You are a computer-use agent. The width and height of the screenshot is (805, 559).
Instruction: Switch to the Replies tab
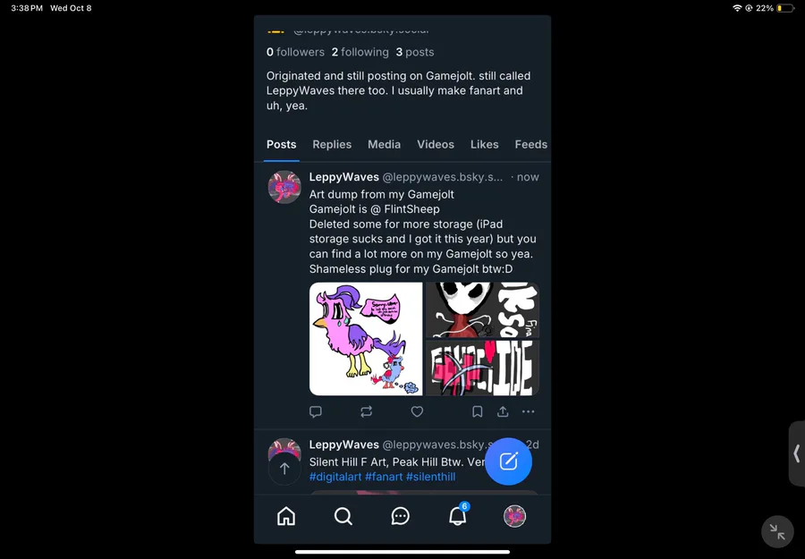click(332, 144)
